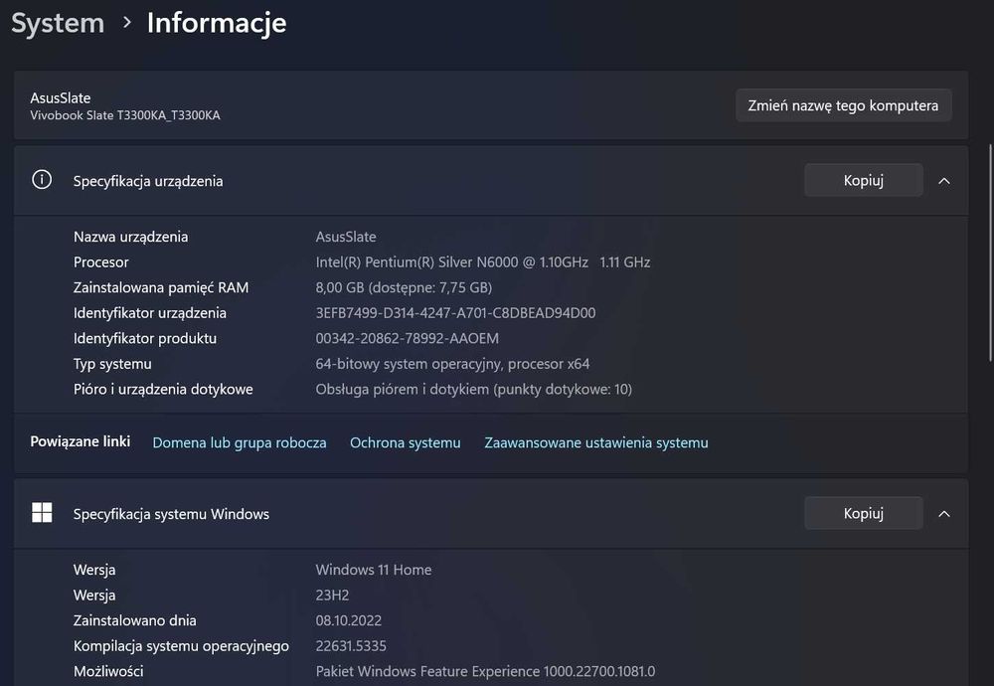Click the info icon beside Specyfikacja urządzenia
Image resolution: width=994 pixels, height=686 pixels.
pyautogui.click(x=42, y=180)
